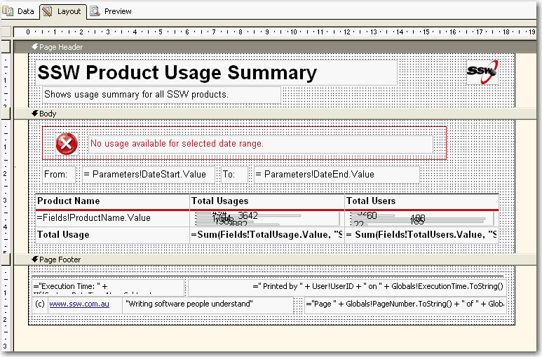Click the Total Usages bar chart cell
This screenshot has height=357, width=542.
coord(266,218)
